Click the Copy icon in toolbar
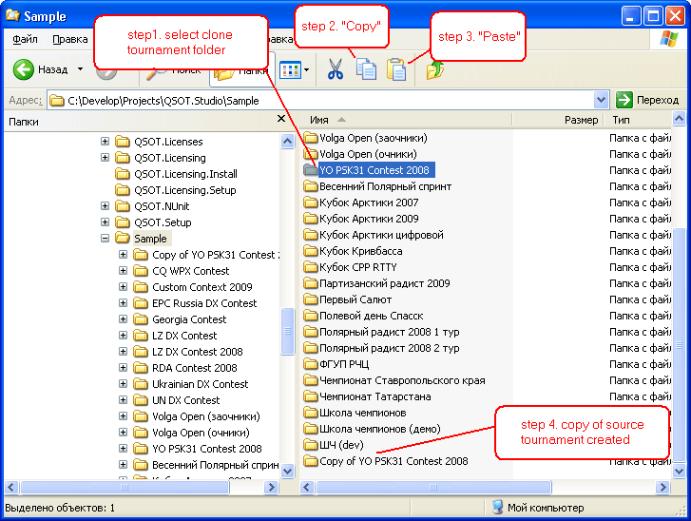This screenshot has height=521, width=691. (366, 70)
